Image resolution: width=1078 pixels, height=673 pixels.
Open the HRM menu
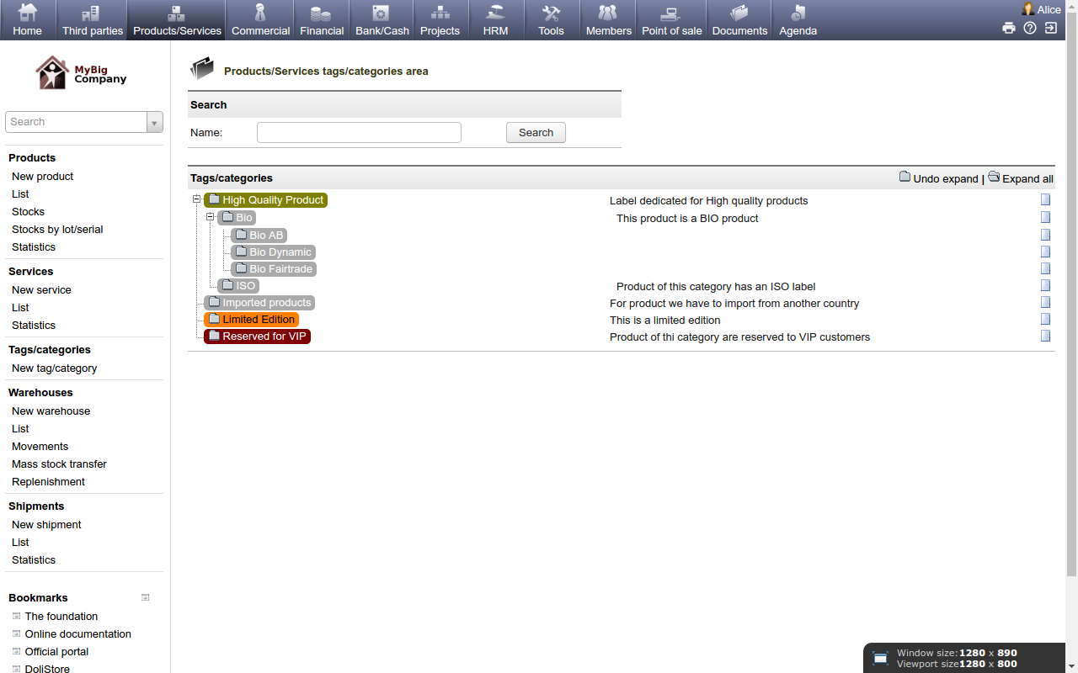(495, 20)
